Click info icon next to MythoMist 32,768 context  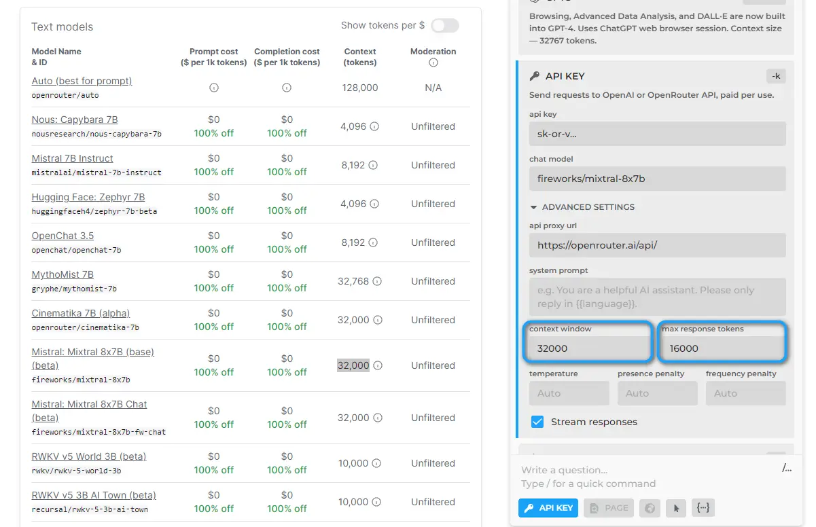tap(377, 281)
